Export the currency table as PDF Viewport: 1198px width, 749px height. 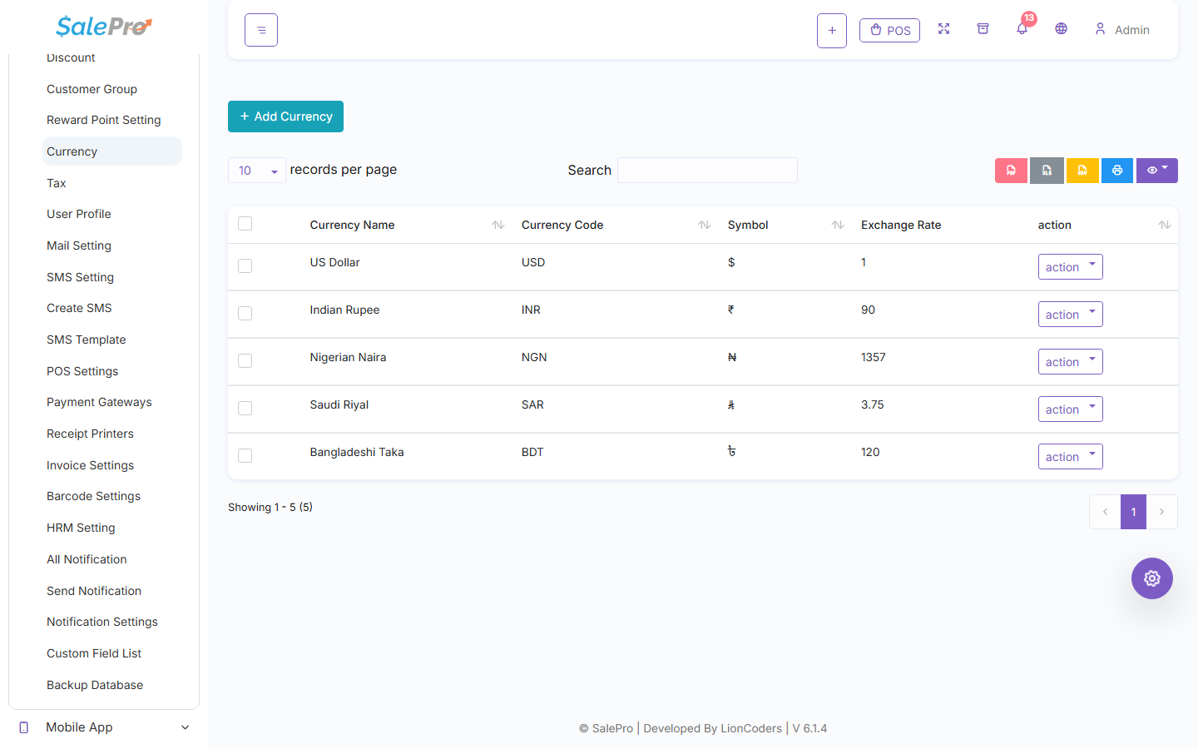tap(1011, 171)
